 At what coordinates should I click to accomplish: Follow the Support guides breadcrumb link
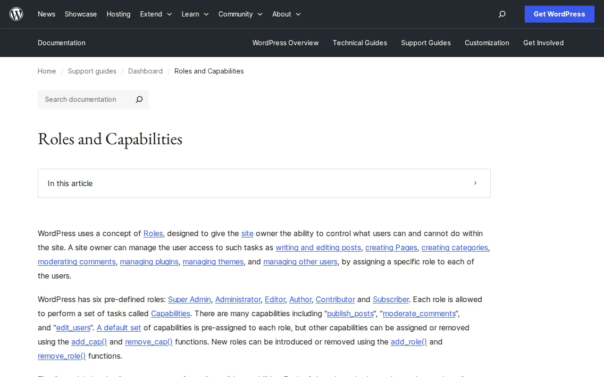coord(92,71)
